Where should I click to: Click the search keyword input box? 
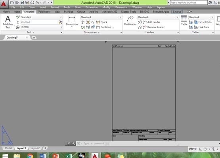[x=189, y=2]
